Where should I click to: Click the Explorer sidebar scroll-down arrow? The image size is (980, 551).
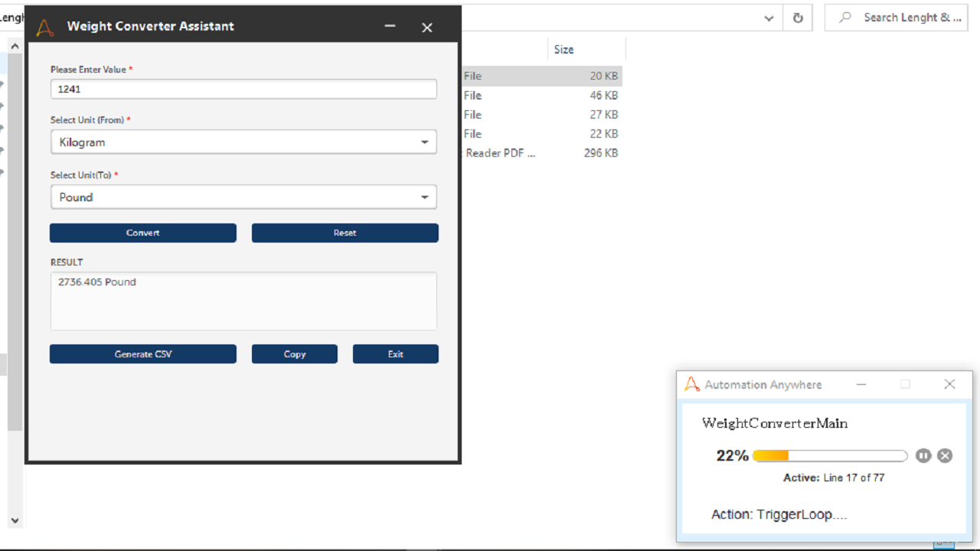[15, 520]
